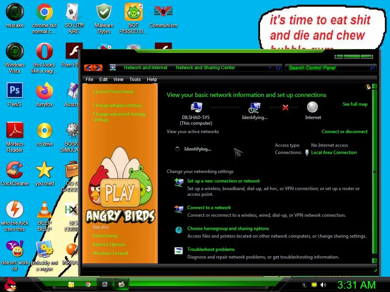Click the refresh icon in the address bar
Image resolution: width=390 pixels, height=292 pixels.
pos(278,68)
